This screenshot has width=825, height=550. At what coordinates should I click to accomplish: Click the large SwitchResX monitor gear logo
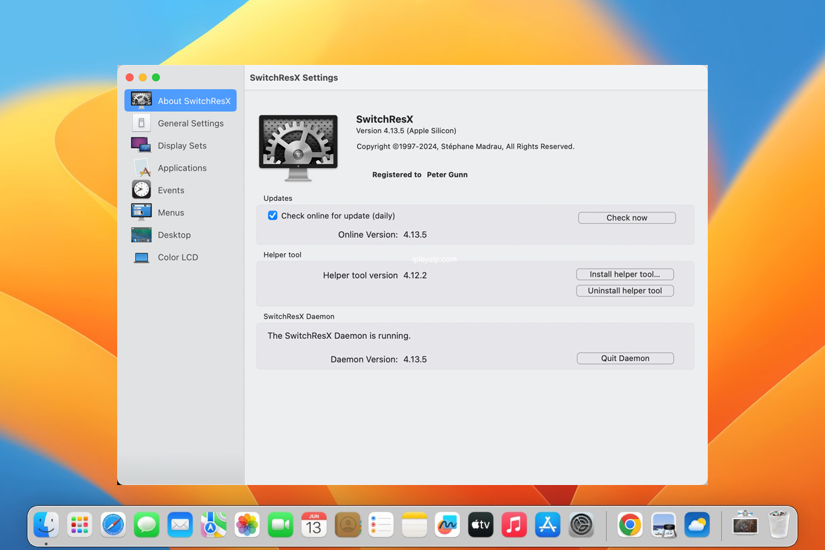pos(298,147)
